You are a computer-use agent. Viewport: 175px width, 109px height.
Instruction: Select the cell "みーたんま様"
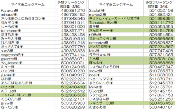coord(28,39)
